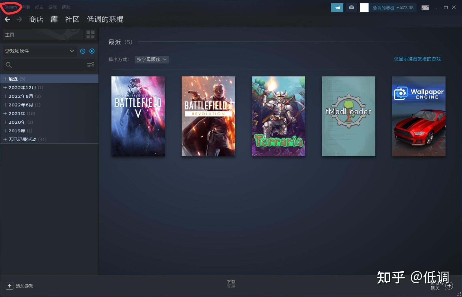Switch to the 商店 tab

pos(36,19)
